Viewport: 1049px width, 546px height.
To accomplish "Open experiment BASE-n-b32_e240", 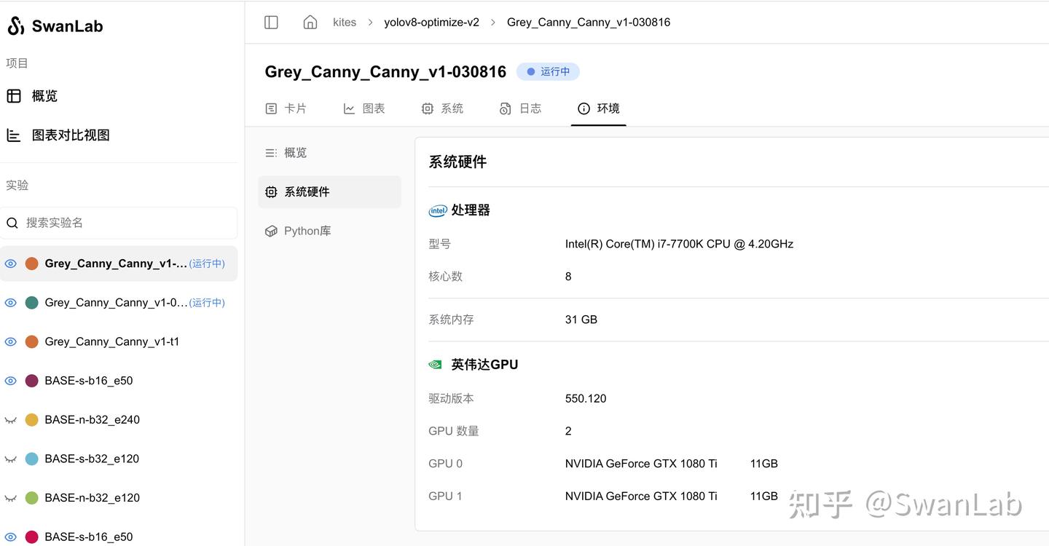I will coord(92,420).
